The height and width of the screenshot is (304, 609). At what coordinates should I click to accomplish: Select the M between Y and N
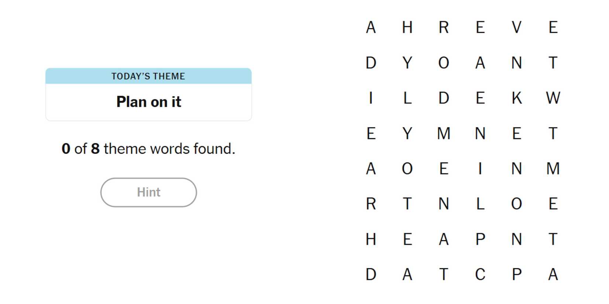(x=444, y=133)
